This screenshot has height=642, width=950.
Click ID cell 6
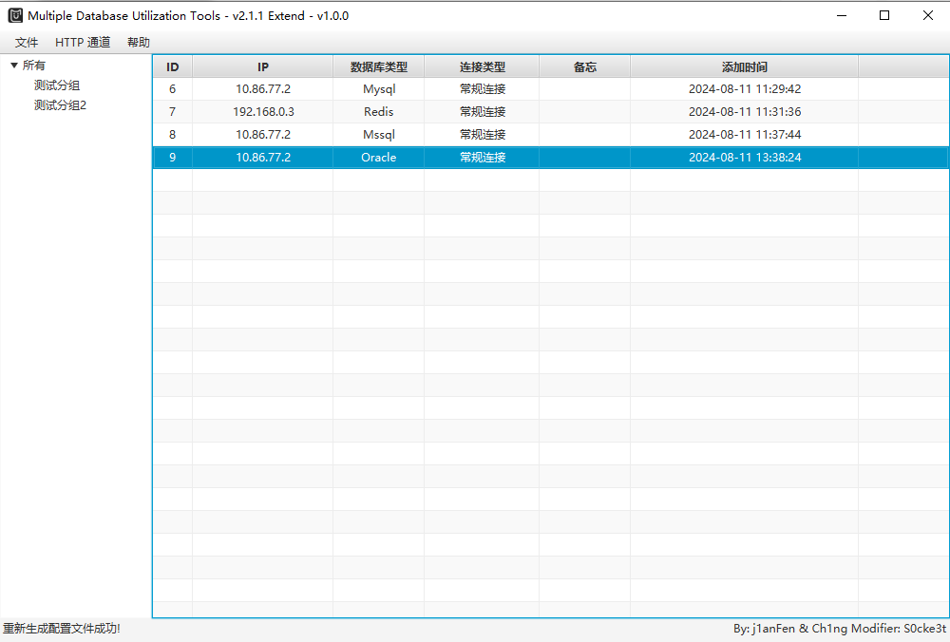pos(173,89)
